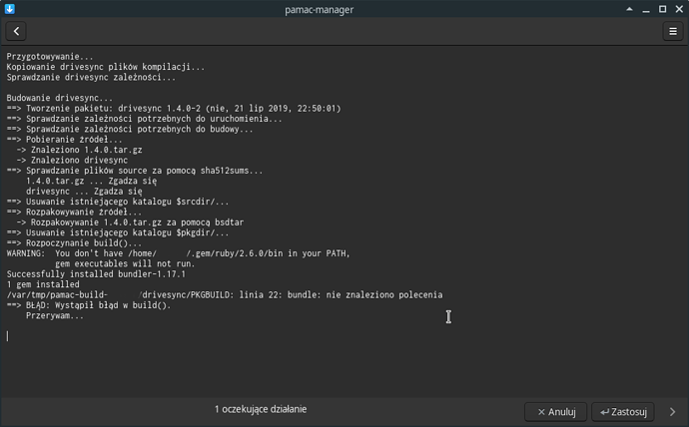This screenshot has height=427, width=689.
Task: Click 'Usuwanie istniejącego katalogu $srcdir/' line
Action: tap(117, 202)
